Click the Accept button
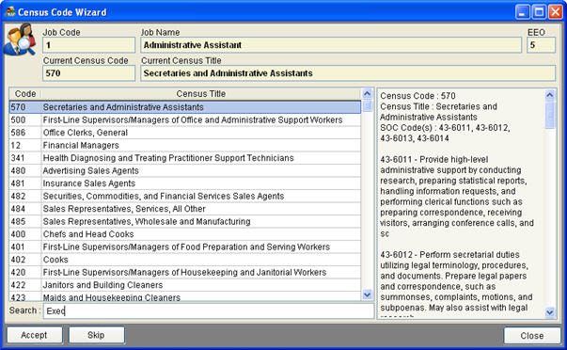Screen dimensions: 567x350 point(35,335)
